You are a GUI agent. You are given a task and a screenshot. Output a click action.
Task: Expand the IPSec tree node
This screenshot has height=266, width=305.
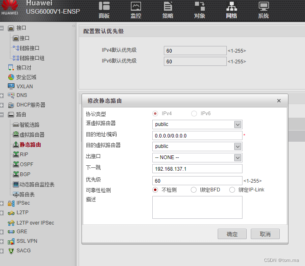tap(2, 203)
